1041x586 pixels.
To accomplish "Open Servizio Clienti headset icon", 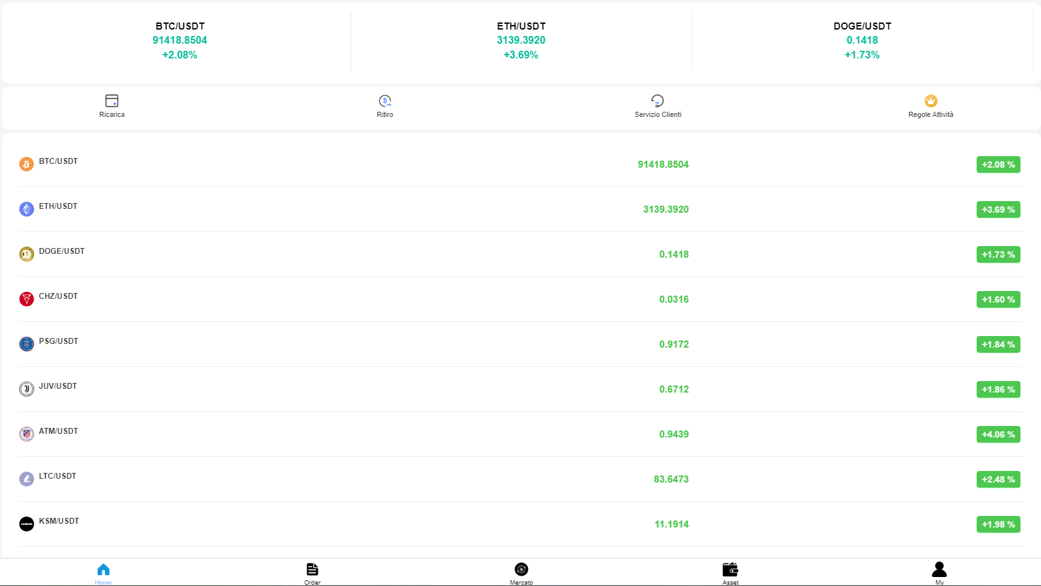I will 657,101.
